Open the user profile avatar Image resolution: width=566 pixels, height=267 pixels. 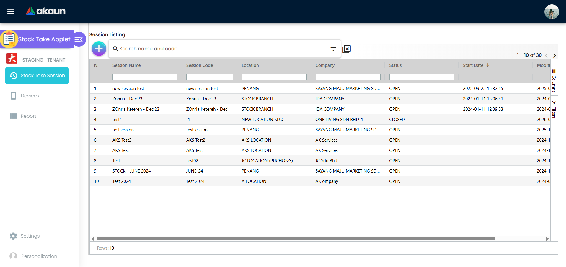(x=552, y=12)
